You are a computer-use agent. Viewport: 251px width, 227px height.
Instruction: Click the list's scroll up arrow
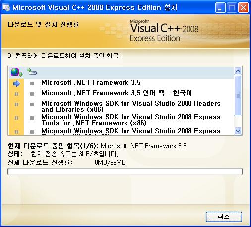238,71
